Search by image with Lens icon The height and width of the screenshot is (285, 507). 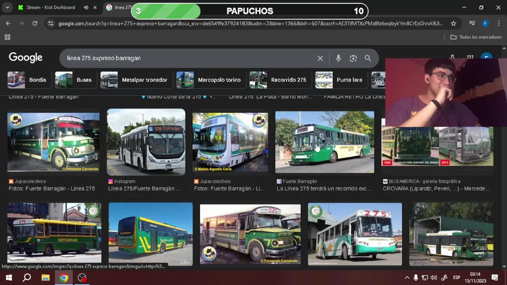tap(353, 58)
